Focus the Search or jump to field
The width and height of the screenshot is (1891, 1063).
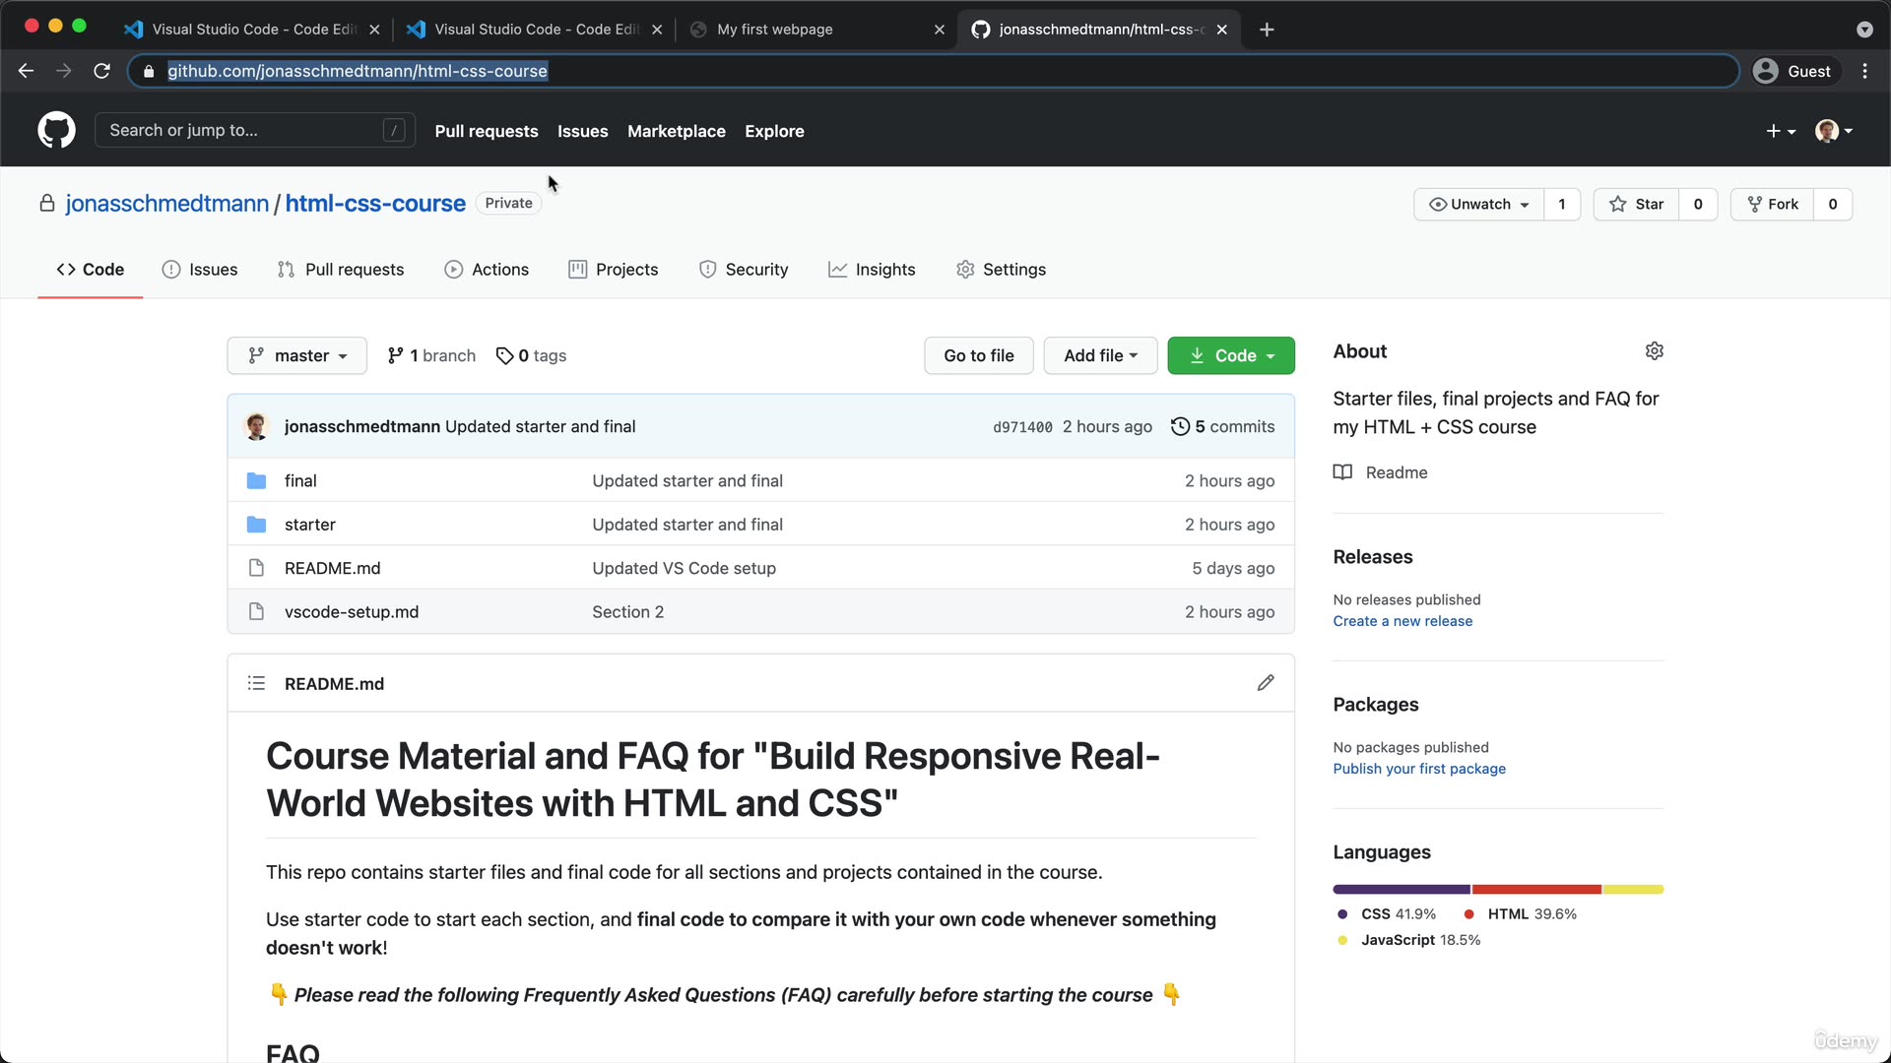point(241,130)
